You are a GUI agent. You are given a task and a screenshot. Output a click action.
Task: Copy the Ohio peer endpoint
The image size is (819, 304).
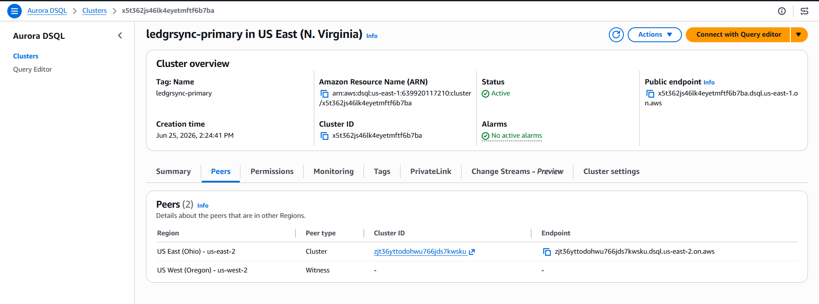click(x=547, y=252)
